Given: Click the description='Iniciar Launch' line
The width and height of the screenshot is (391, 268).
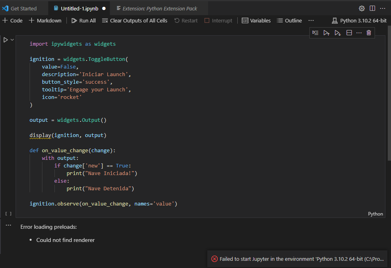Looking at the screenshot, I should [86, 75].
